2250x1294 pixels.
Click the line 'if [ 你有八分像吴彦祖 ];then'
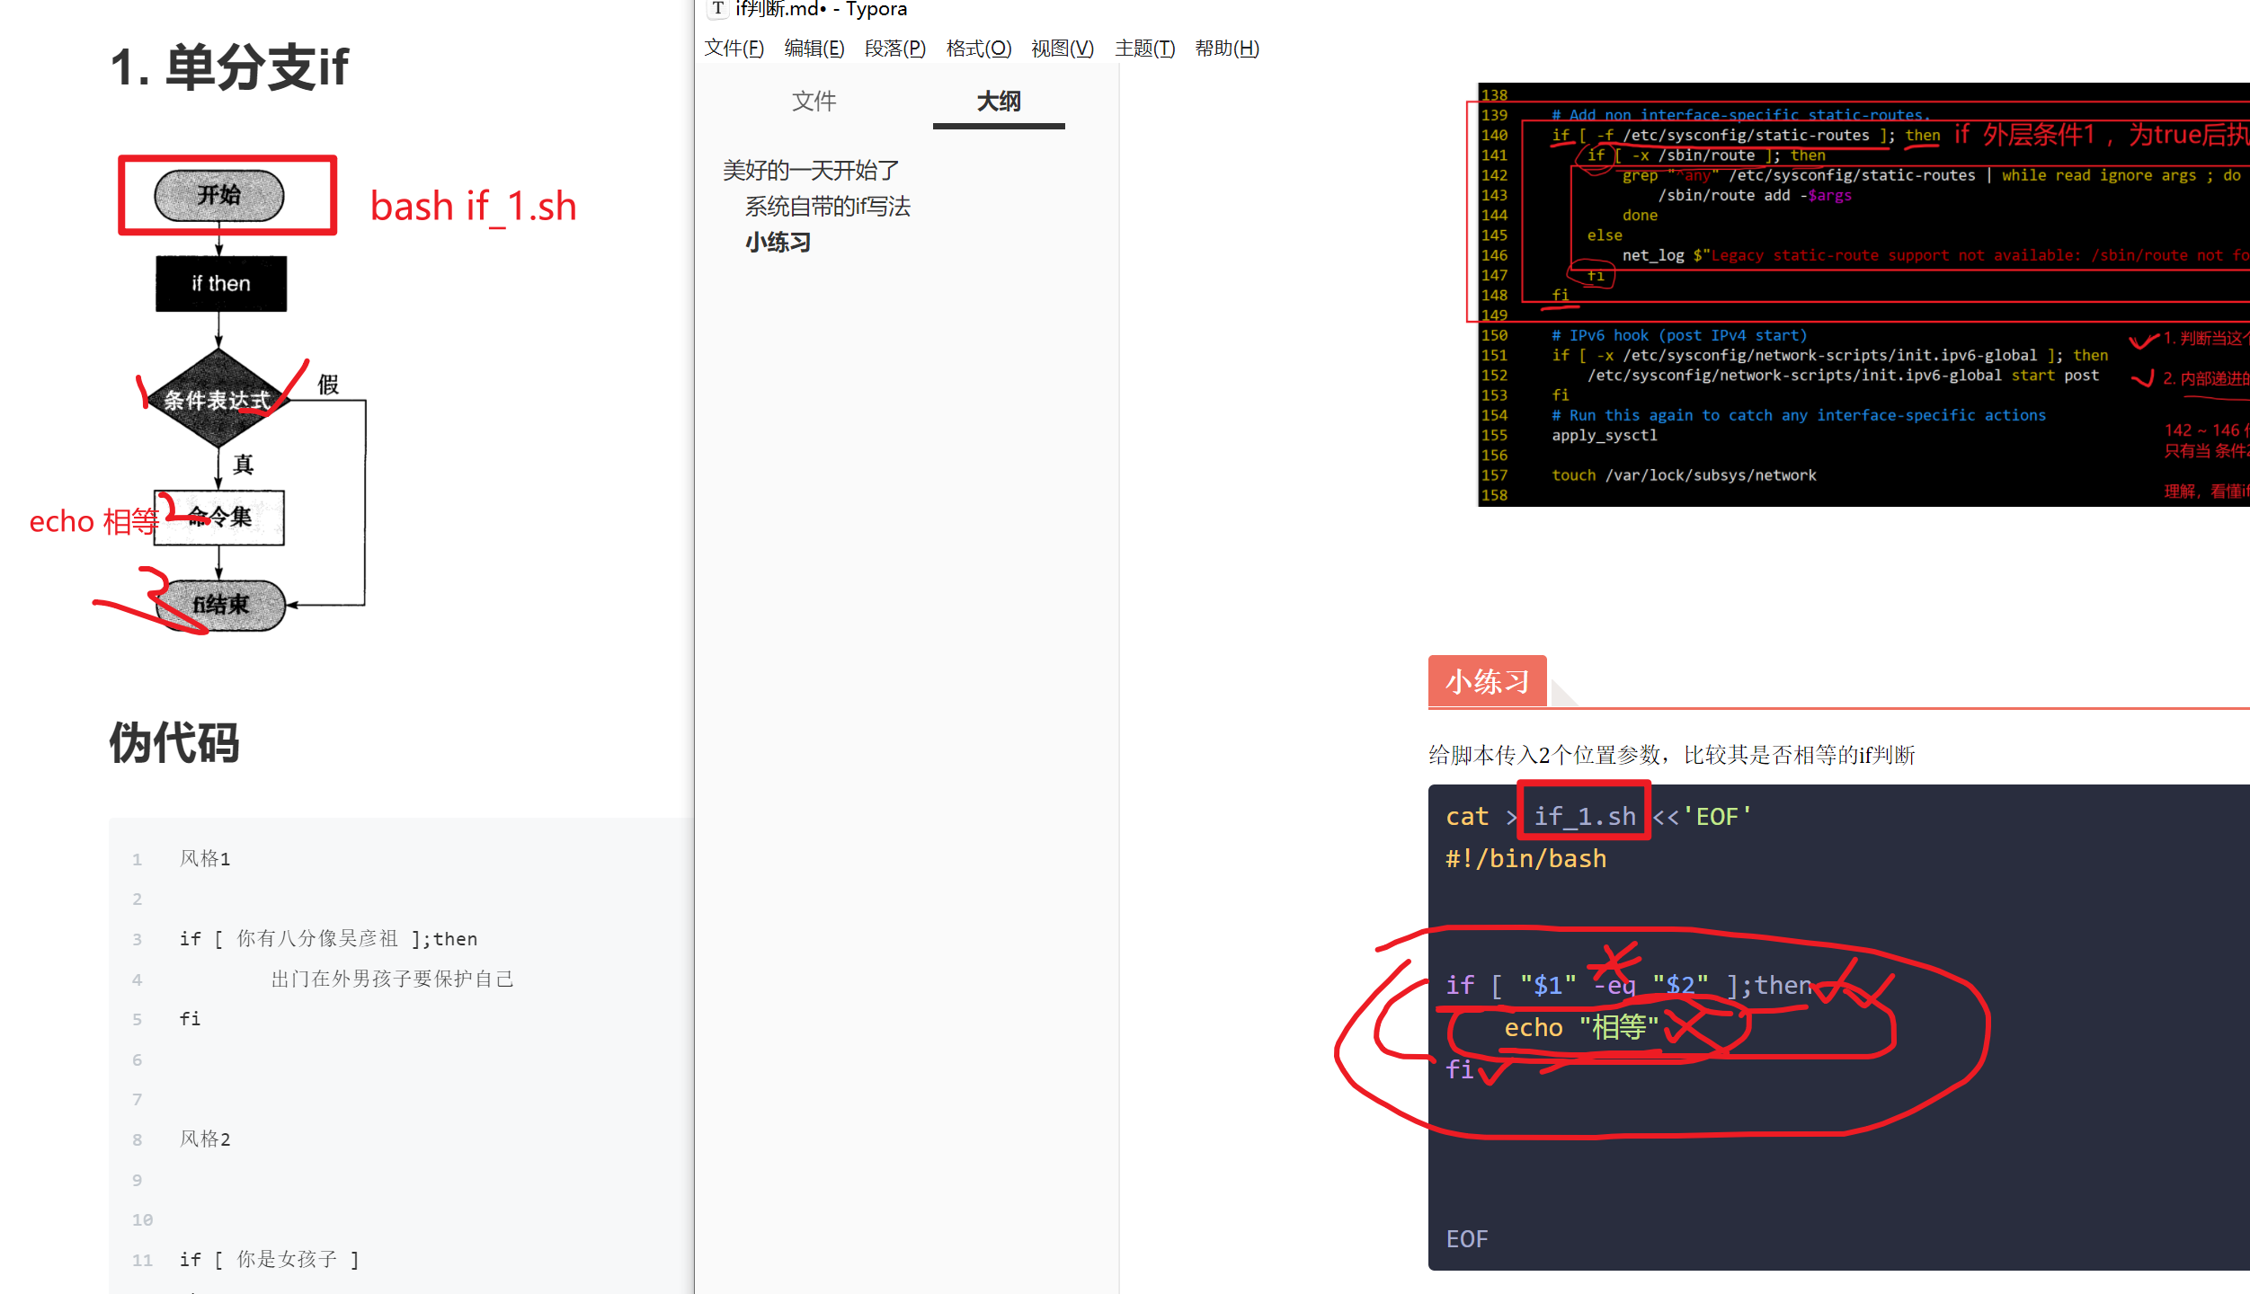click(x=328, y=939)
